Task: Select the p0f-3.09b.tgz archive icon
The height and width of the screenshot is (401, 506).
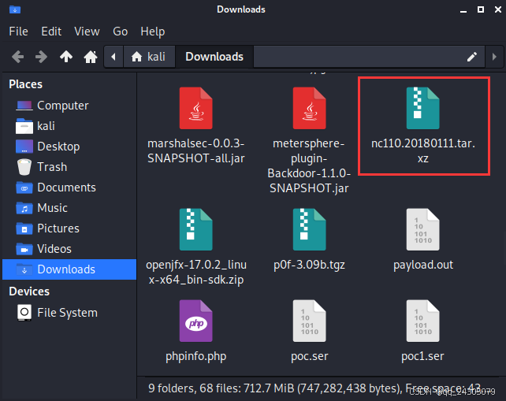Action: (x=309, y=229)
